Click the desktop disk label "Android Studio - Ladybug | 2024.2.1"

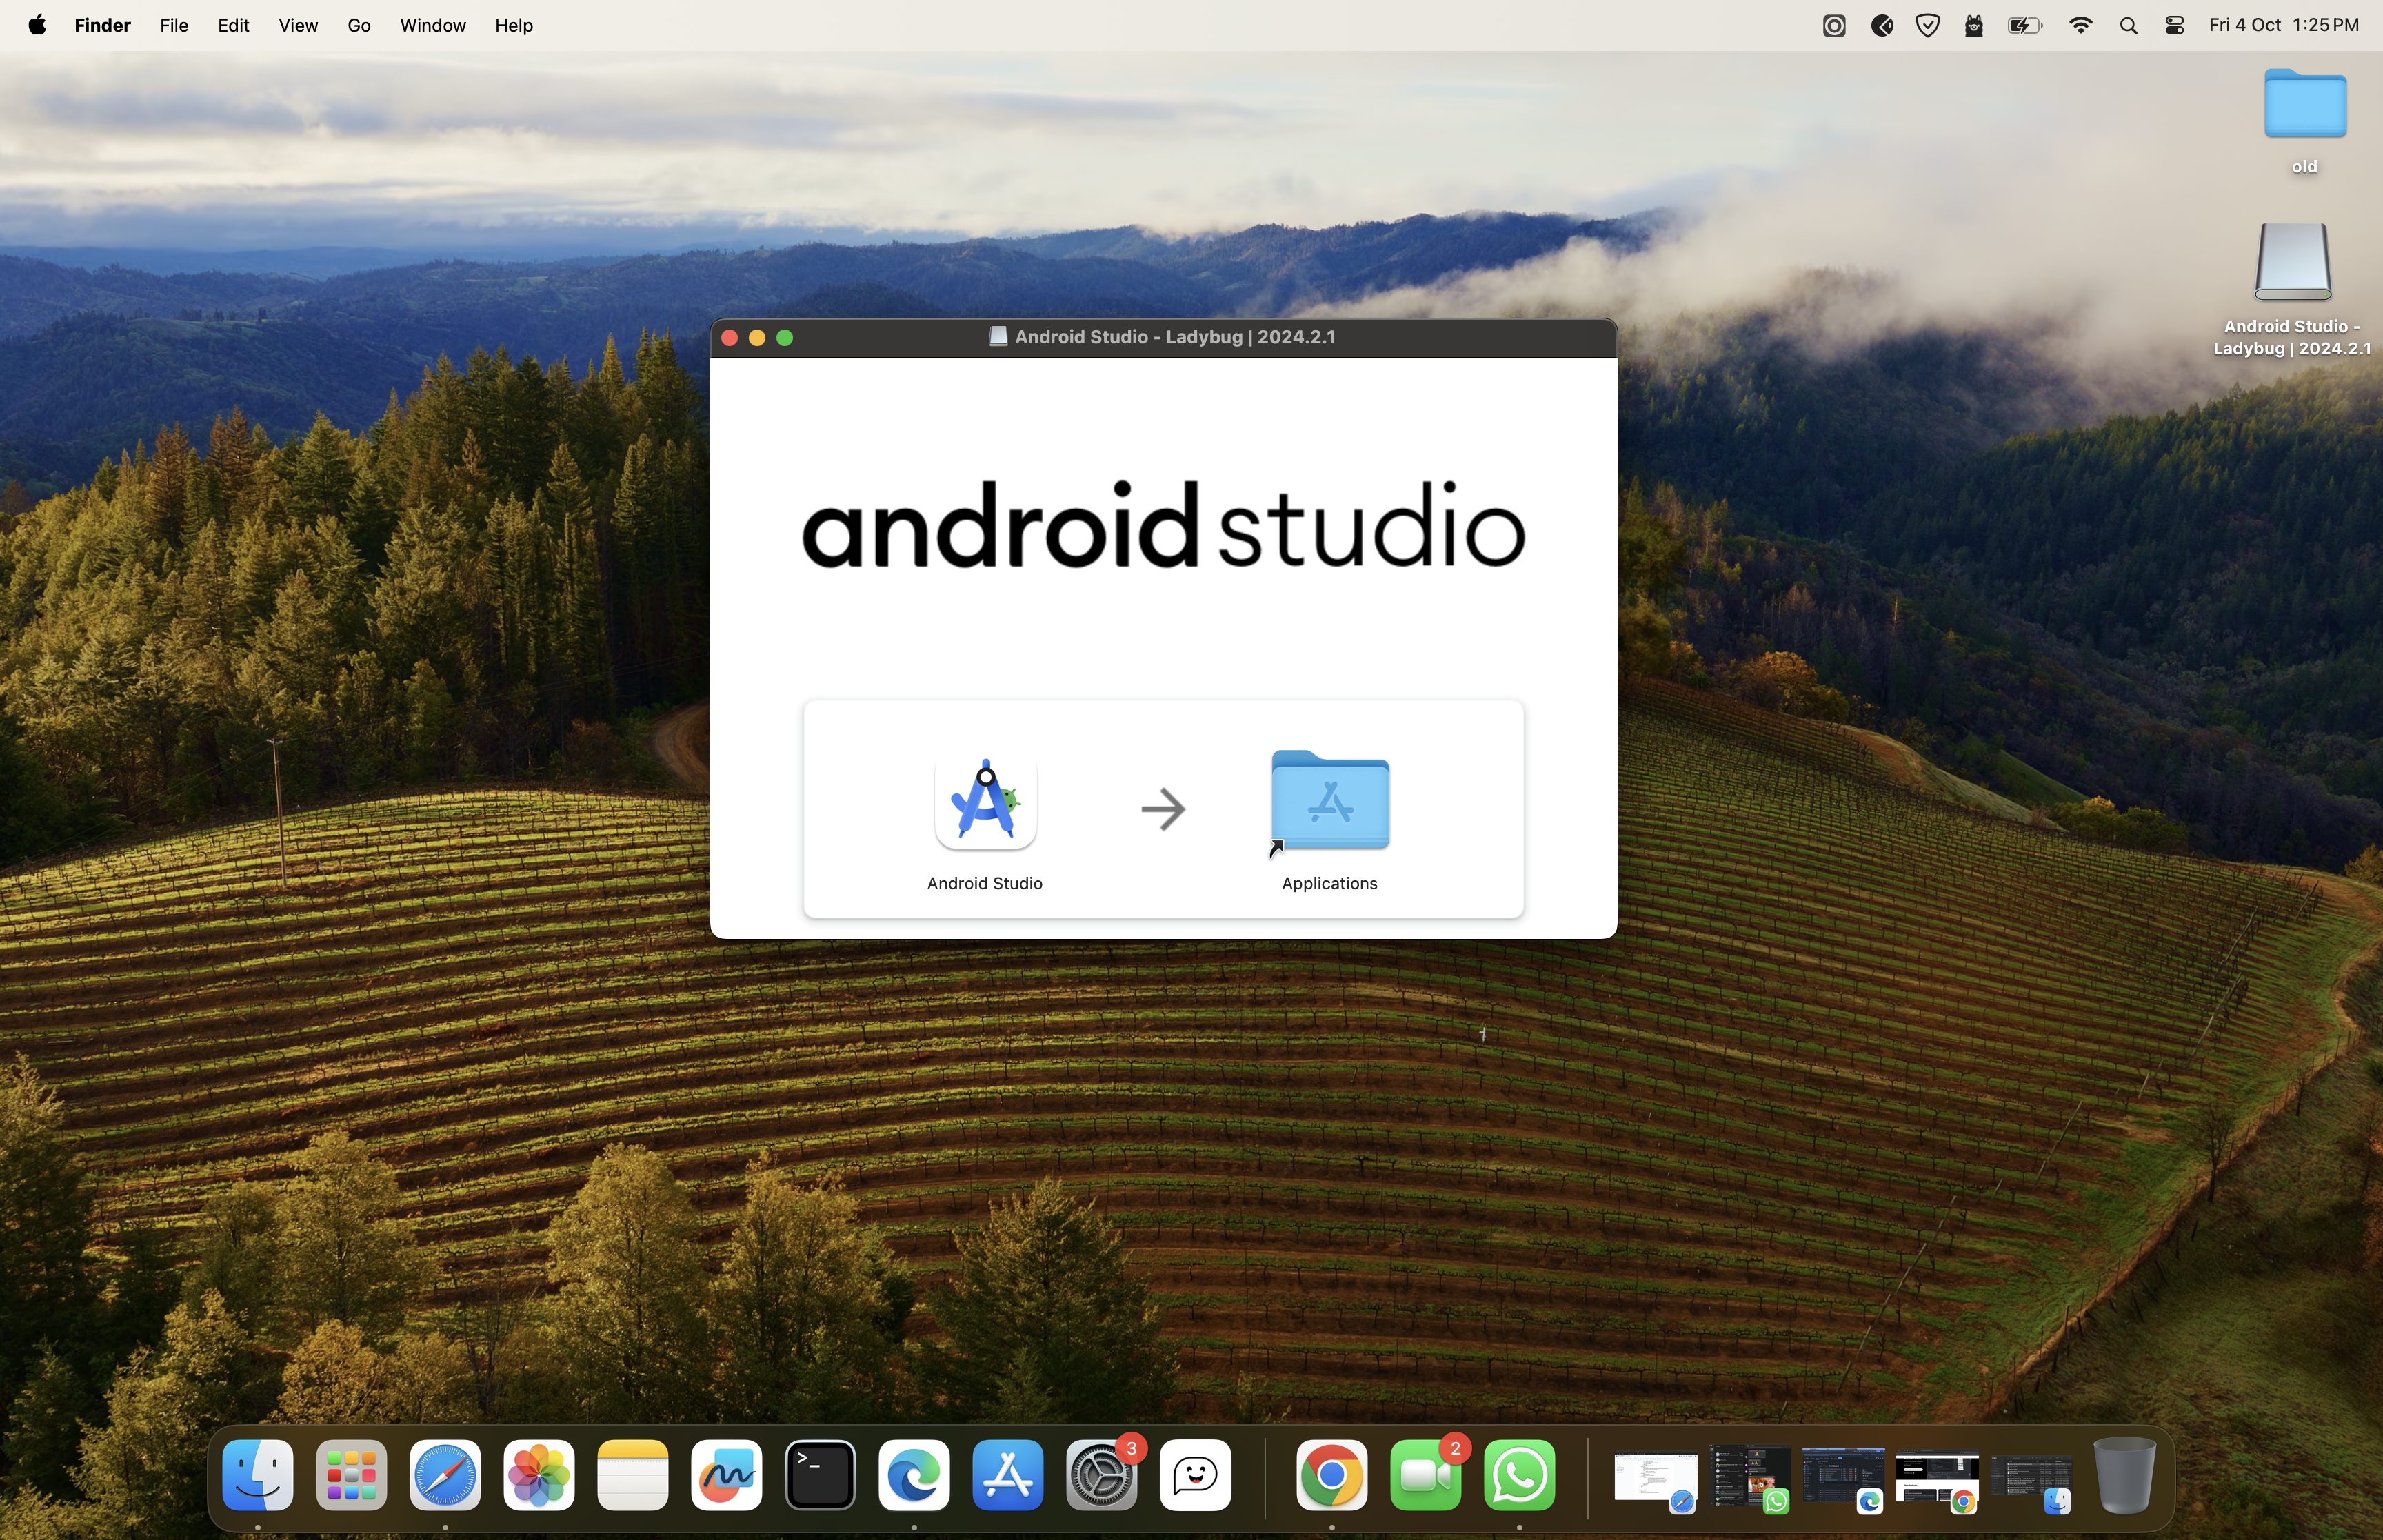point(2291,337)
